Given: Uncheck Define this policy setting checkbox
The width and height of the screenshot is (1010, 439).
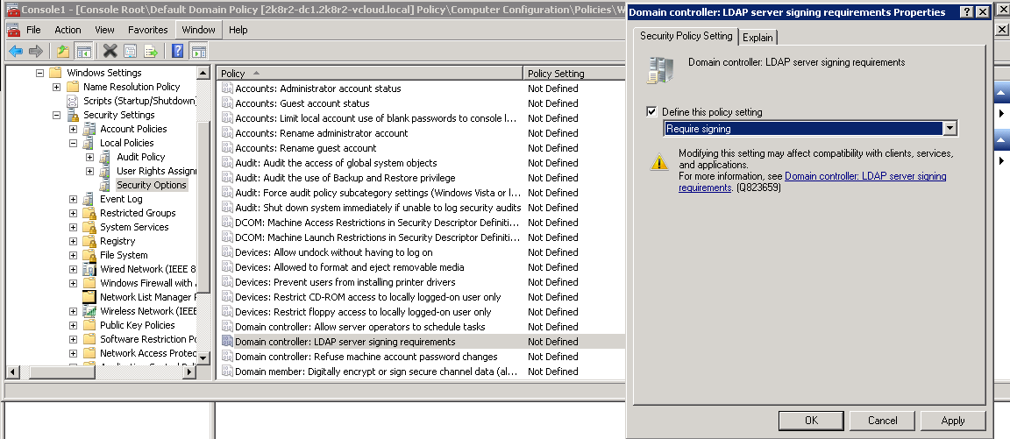Looking at the screenshot, I should pos(651,112).
